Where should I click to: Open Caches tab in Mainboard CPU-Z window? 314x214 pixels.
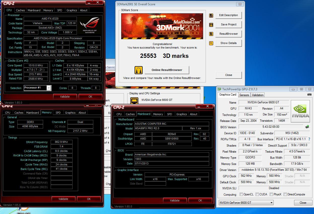point(130,114)
